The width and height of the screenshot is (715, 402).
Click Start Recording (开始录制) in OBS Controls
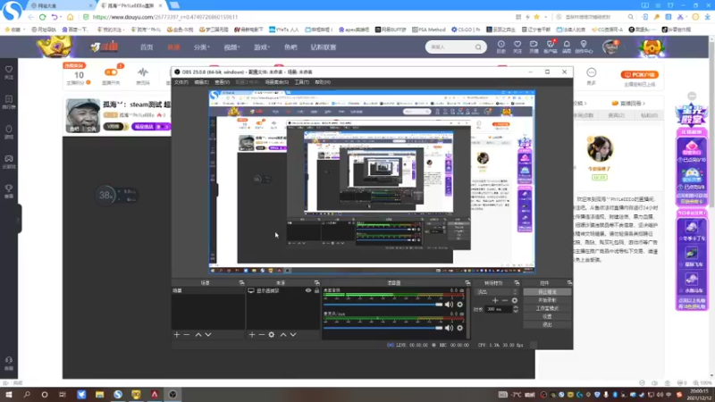pos(547,300)
